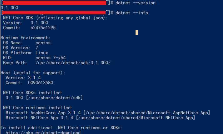
Task: Click the '.NET Core SDKs installed:' heading
Action: click(32, 93)
